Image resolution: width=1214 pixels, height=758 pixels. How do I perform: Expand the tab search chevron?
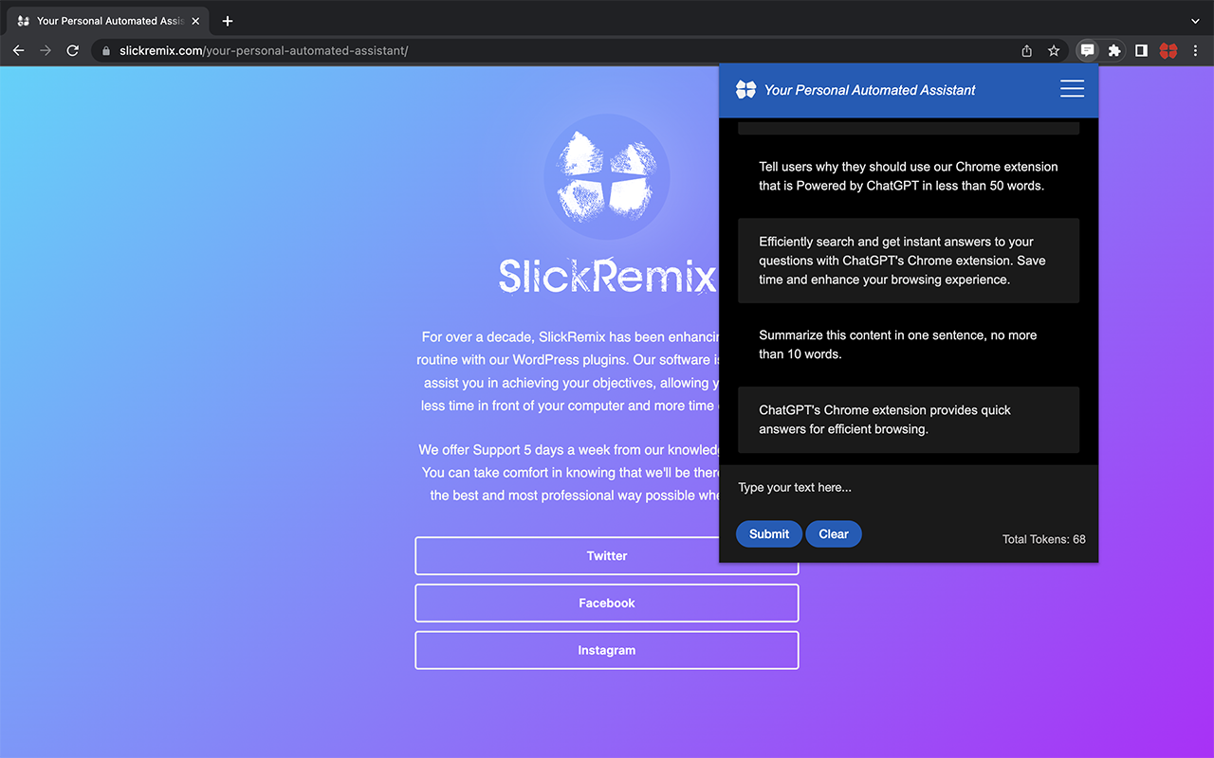(x=1195, y=21)
